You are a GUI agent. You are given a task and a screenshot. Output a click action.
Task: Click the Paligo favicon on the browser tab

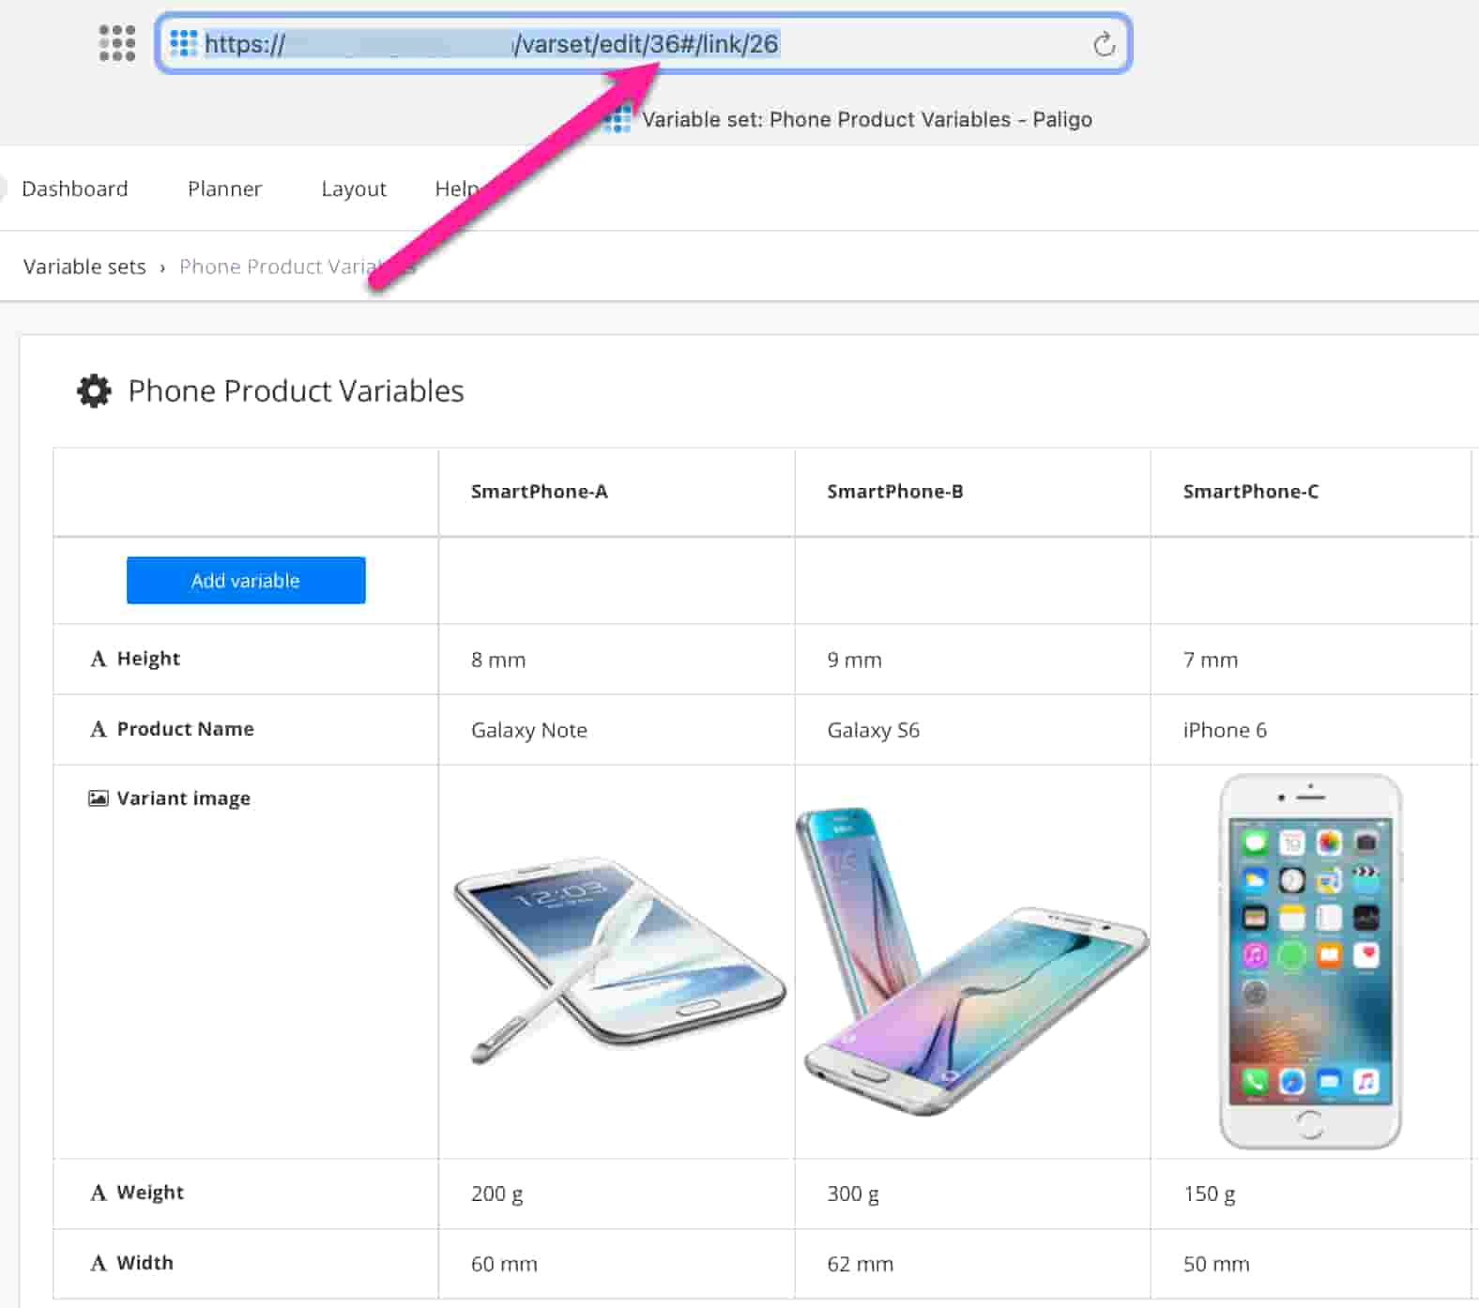[618, 119]
